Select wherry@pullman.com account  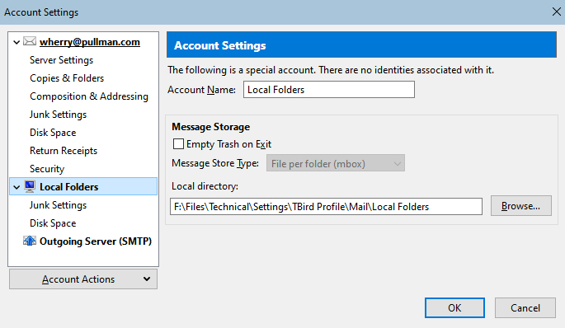90,42
